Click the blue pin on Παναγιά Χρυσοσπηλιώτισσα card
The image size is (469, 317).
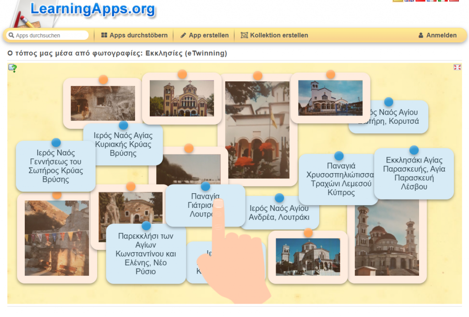(338, 156)
